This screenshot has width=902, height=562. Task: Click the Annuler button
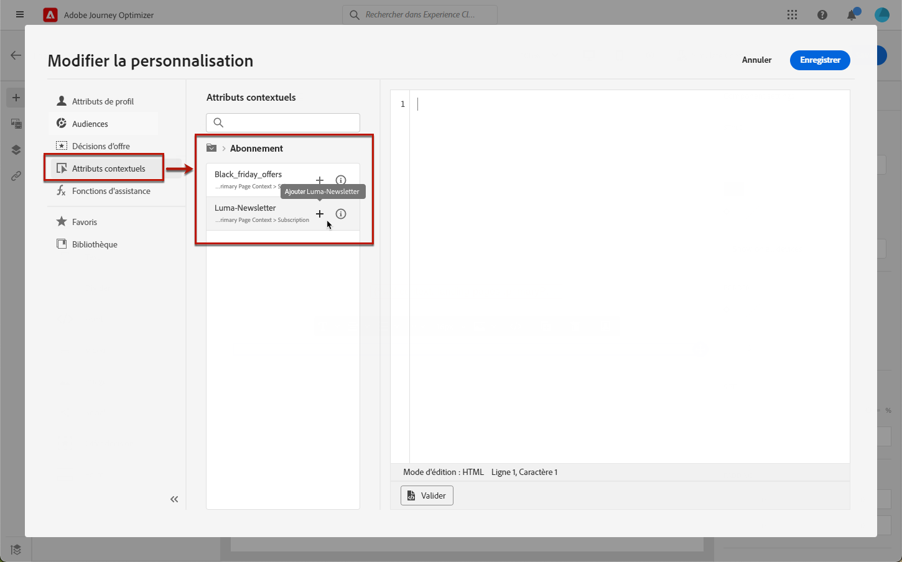coord(756,60)
